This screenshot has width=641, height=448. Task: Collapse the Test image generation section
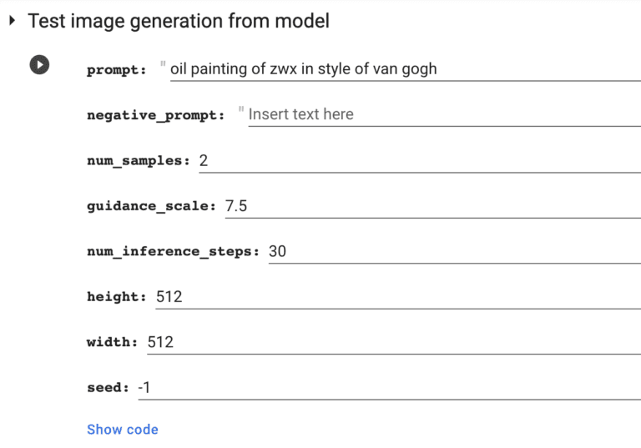(12, 21)
